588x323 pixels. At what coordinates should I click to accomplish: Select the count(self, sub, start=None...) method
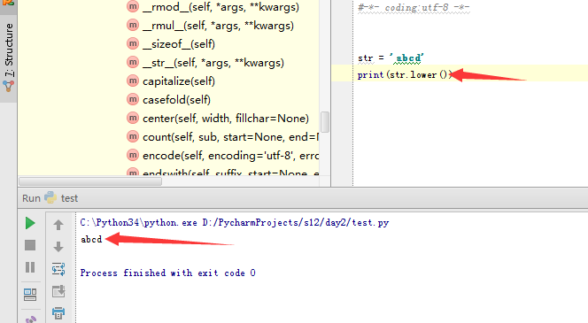(230, 137)
